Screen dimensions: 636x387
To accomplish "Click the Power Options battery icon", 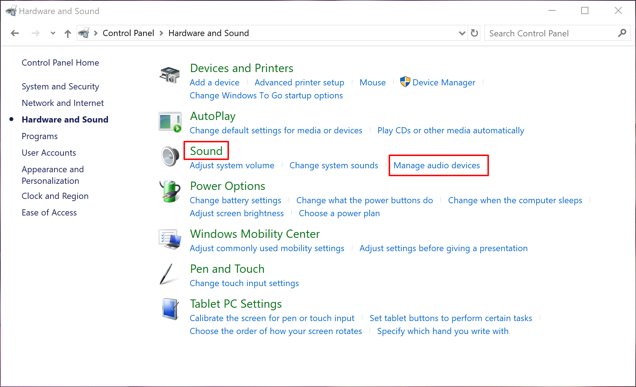I will [x=170, y=191].
